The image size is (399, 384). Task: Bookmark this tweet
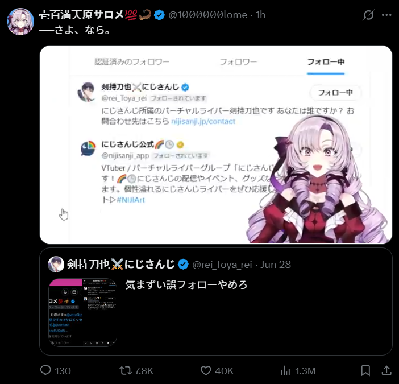pyautogui.click(x=365, y=370)
